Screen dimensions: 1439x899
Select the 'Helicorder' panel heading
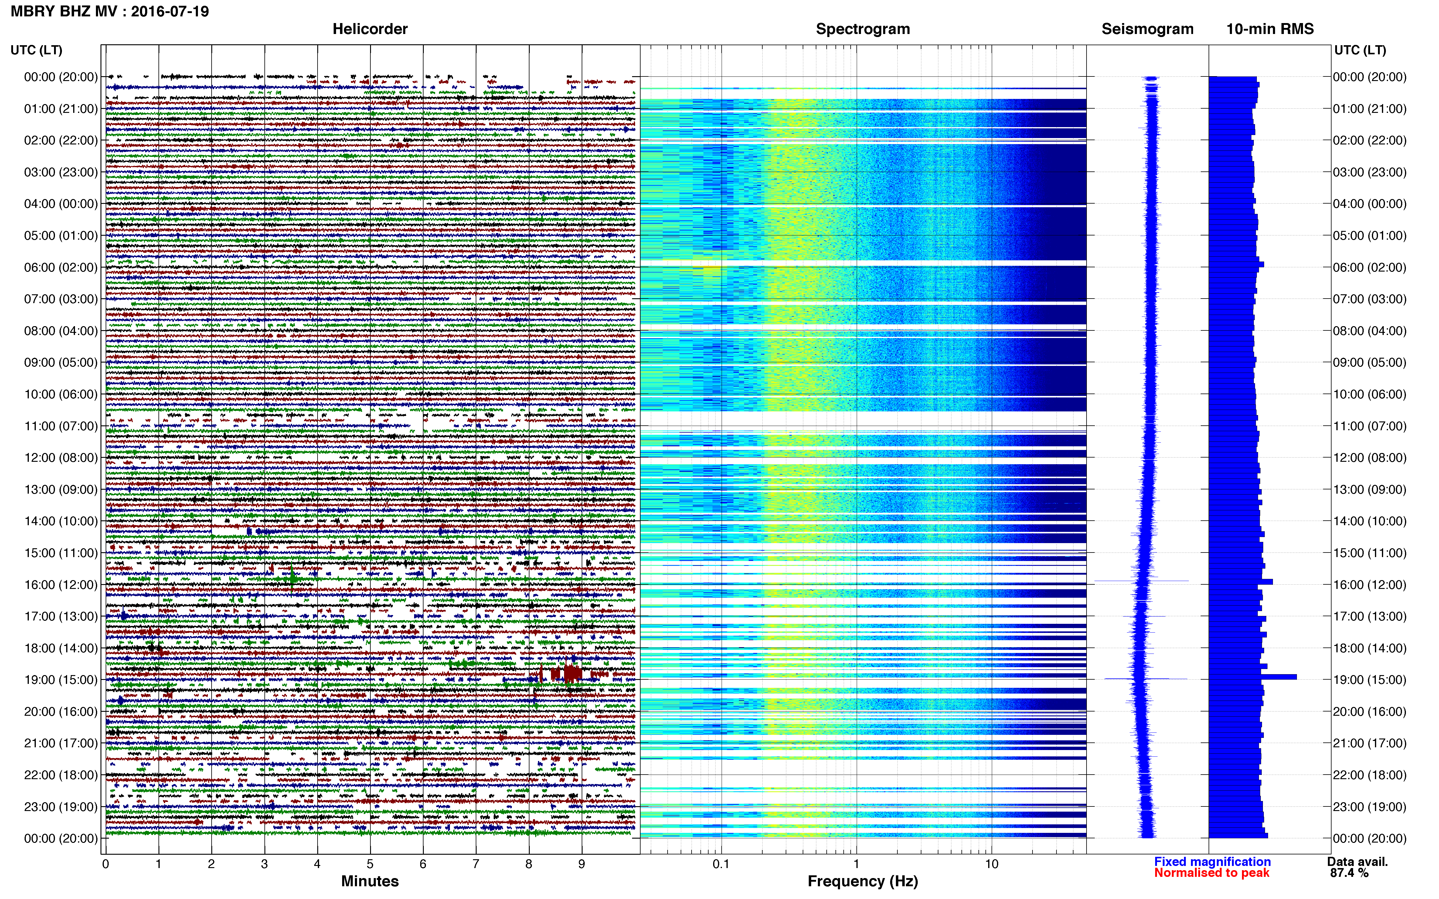point(369,29)
